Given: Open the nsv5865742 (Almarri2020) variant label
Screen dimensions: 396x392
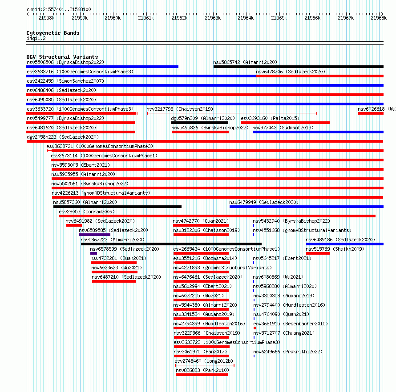Looking at the screenshot, I should click(x=245, y=62).
